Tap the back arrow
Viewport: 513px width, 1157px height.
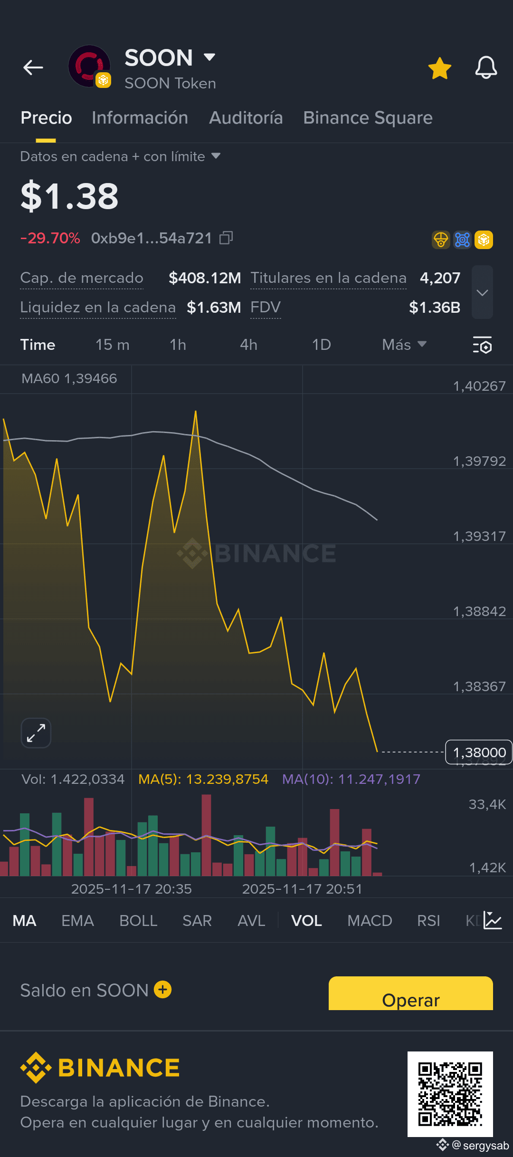pos(33,67)
